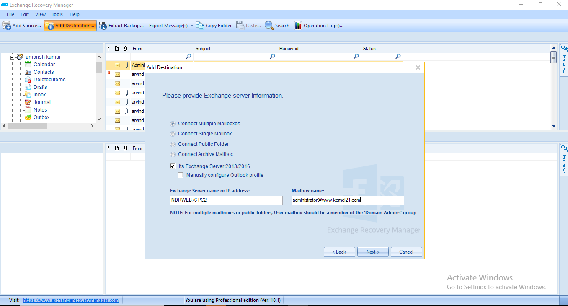Close the Add Destination dialog
Image resolution: width=568 pixels, height=306 pixels.
418,67
